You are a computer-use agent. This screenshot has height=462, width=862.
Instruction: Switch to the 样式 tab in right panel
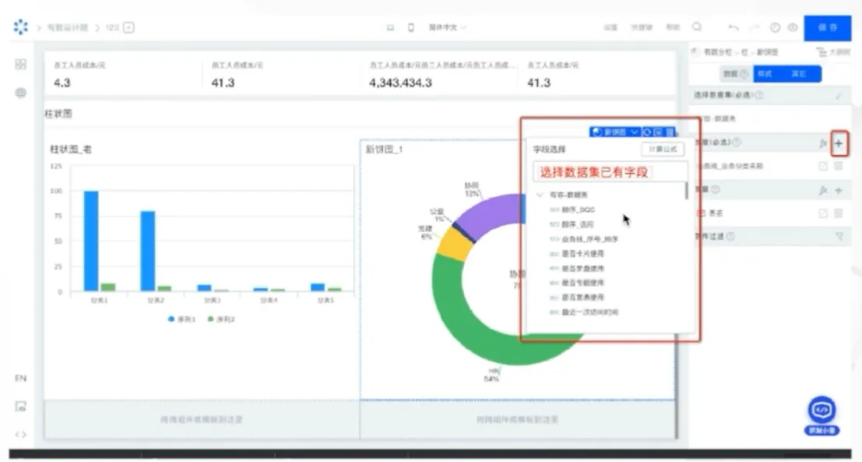(765, 73)
